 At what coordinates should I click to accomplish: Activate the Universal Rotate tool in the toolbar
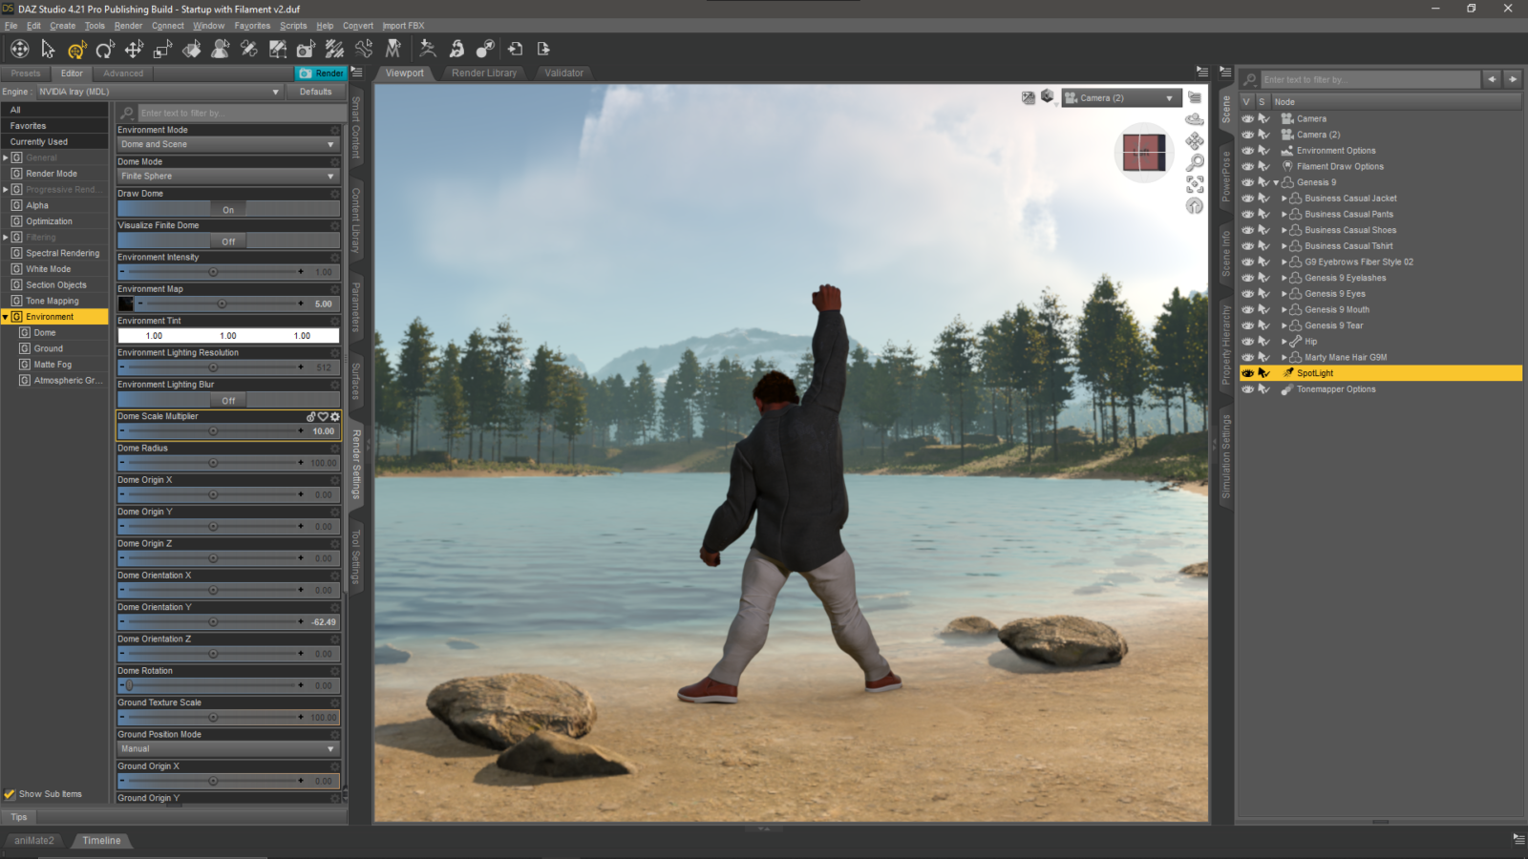click(105, 48)
